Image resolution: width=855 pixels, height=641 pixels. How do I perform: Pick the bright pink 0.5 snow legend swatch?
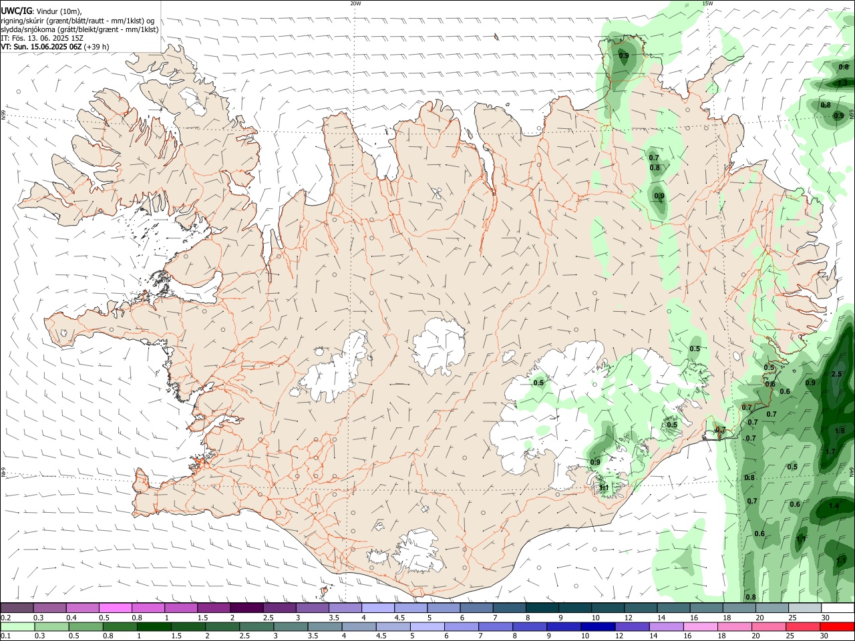[115, 608]
